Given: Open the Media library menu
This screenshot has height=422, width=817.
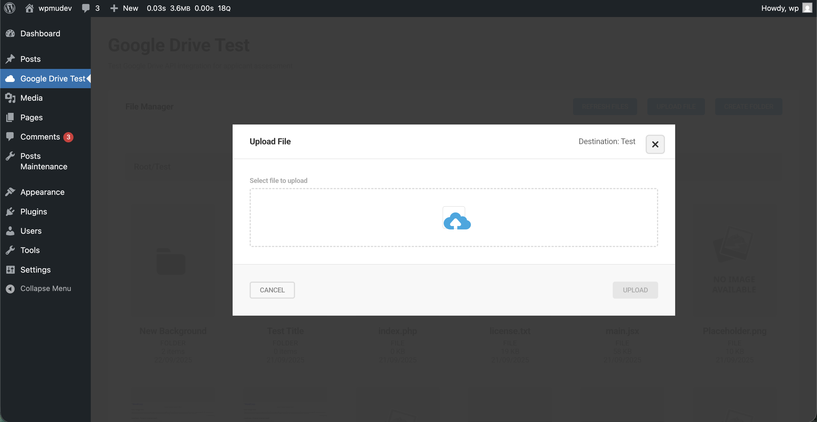Looking at the screenshot, I should (45, 98).
